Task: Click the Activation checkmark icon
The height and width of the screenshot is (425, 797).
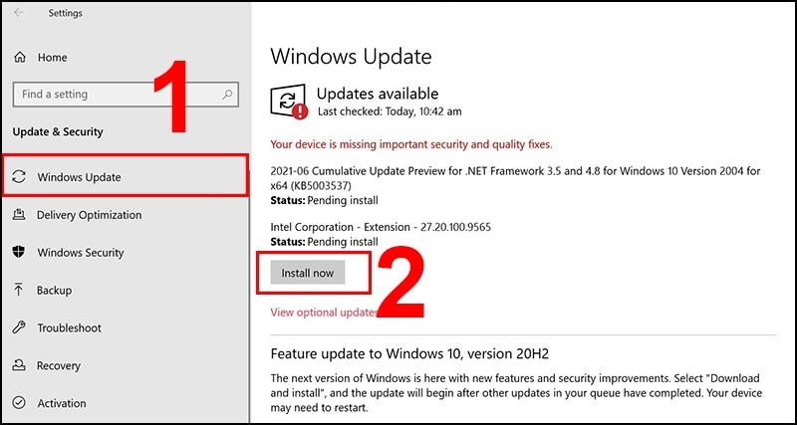Action: (x=18, y=403)
